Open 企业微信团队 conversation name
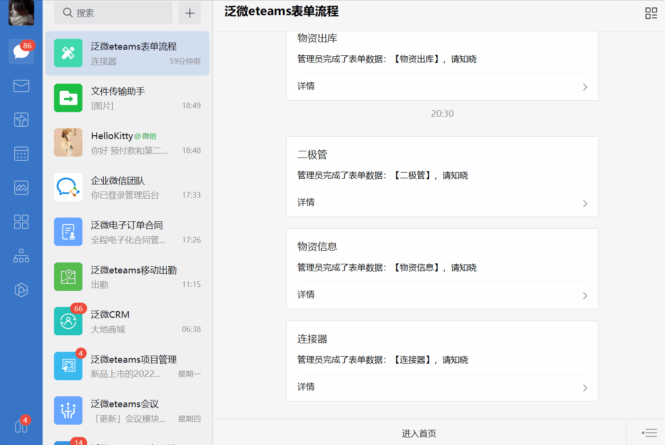 [118, 181]
